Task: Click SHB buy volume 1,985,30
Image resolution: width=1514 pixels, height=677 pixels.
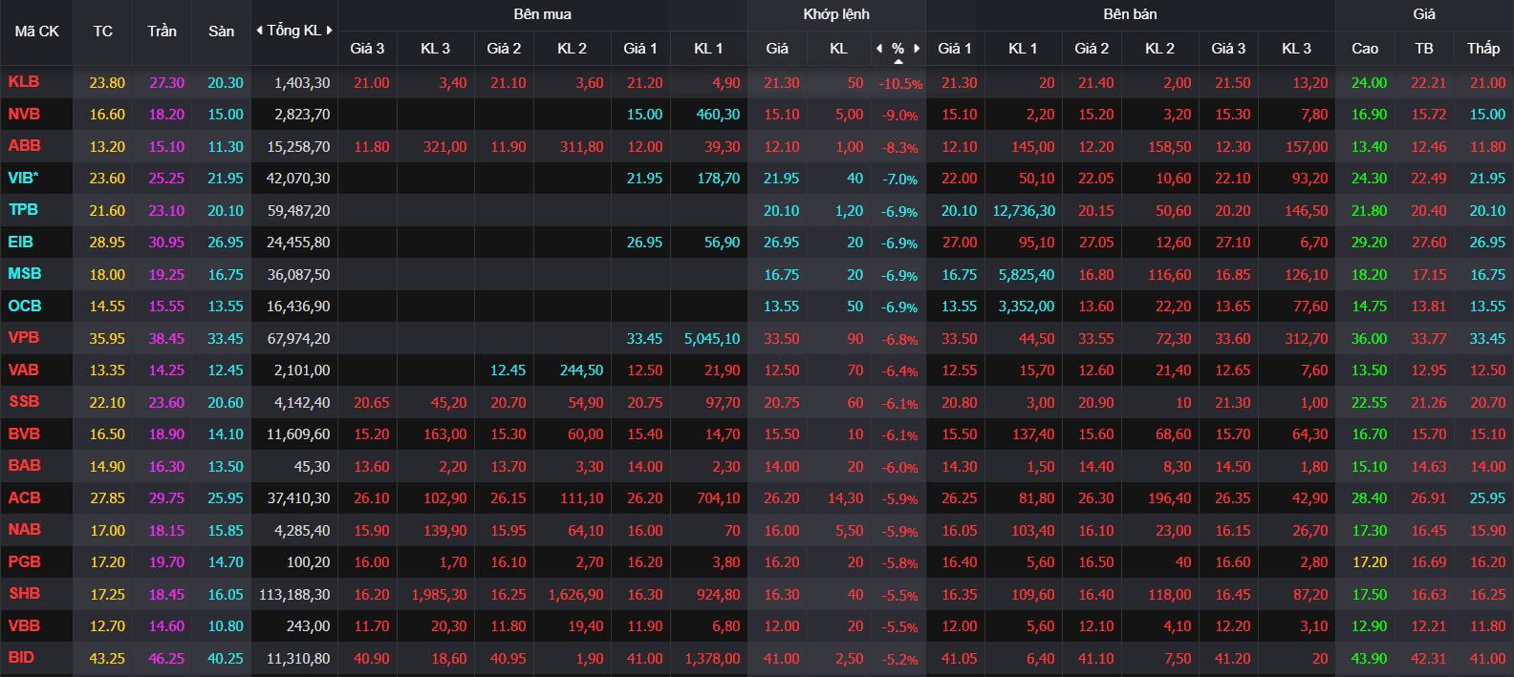Action: [439, 595]
